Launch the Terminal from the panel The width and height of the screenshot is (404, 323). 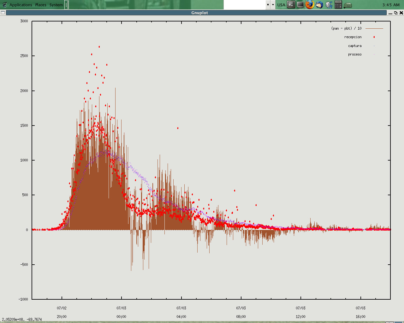291,5
